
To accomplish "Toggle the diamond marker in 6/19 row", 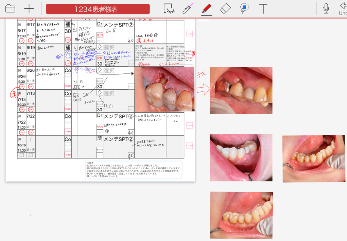I will coord(100,47).
